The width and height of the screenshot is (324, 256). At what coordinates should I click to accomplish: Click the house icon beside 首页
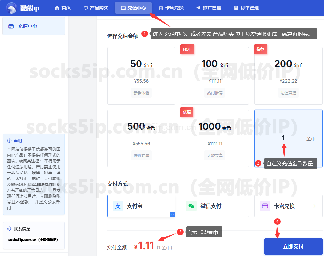[57, 8]
